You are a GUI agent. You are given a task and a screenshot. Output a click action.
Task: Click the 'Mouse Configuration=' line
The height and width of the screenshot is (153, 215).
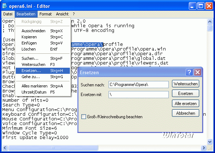40,119
